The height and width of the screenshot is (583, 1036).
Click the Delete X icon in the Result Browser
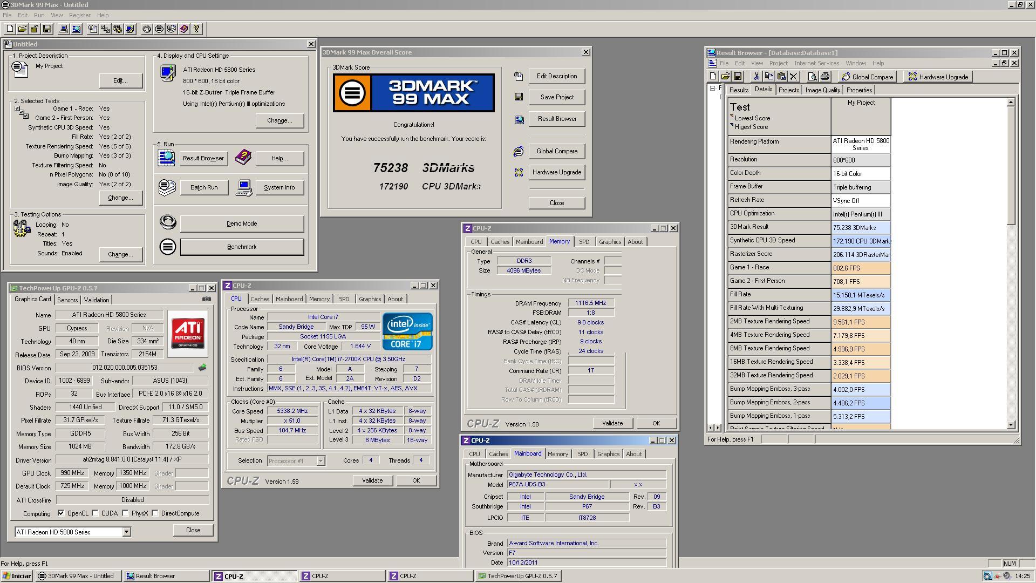click(x=794, y=77)
